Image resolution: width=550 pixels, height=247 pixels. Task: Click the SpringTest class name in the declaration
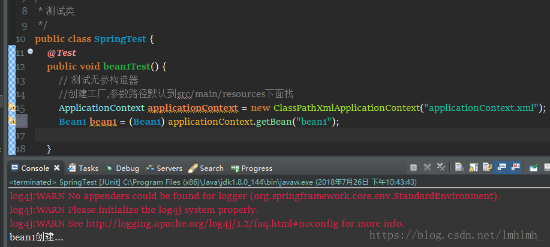tap(120, 39)
